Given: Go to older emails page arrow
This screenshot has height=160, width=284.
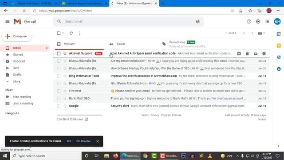Looking at the screenshot, I should [252, 33].
